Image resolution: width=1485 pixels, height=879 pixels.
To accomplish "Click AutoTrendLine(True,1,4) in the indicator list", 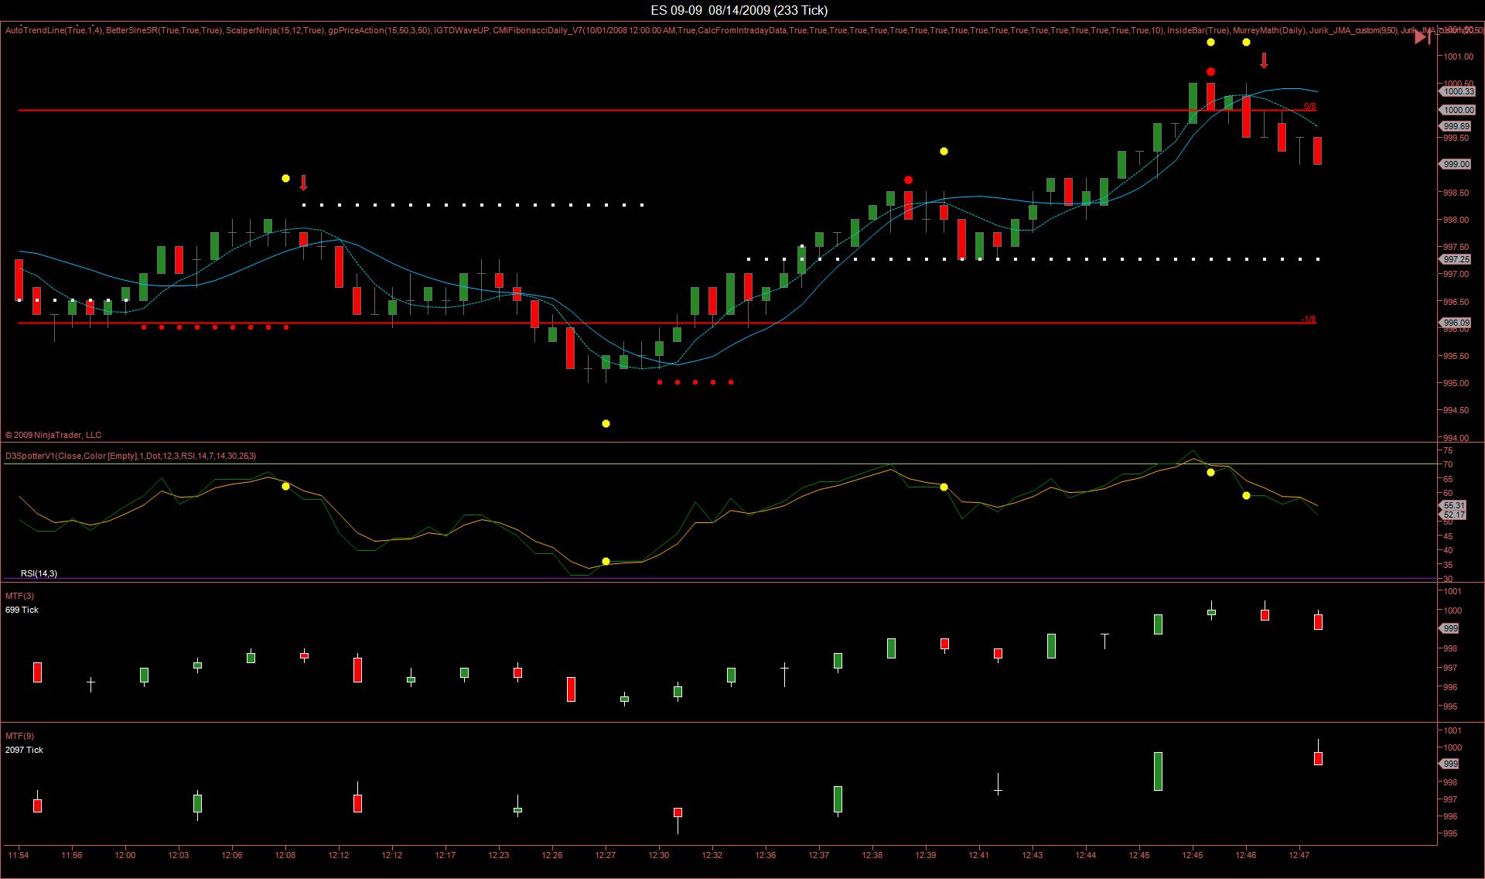I will point(53,30).
